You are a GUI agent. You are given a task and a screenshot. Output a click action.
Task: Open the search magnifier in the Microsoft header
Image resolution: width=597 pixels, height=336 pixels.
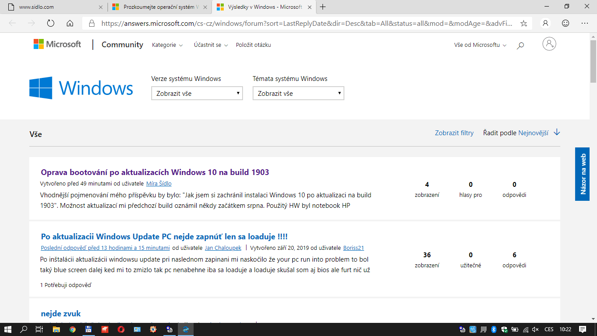[520, 45]
